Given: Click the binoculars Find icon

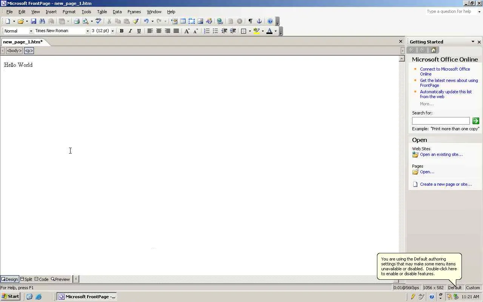Looking at the screenshot, I should pyautogui.click(x=42, y=21).
